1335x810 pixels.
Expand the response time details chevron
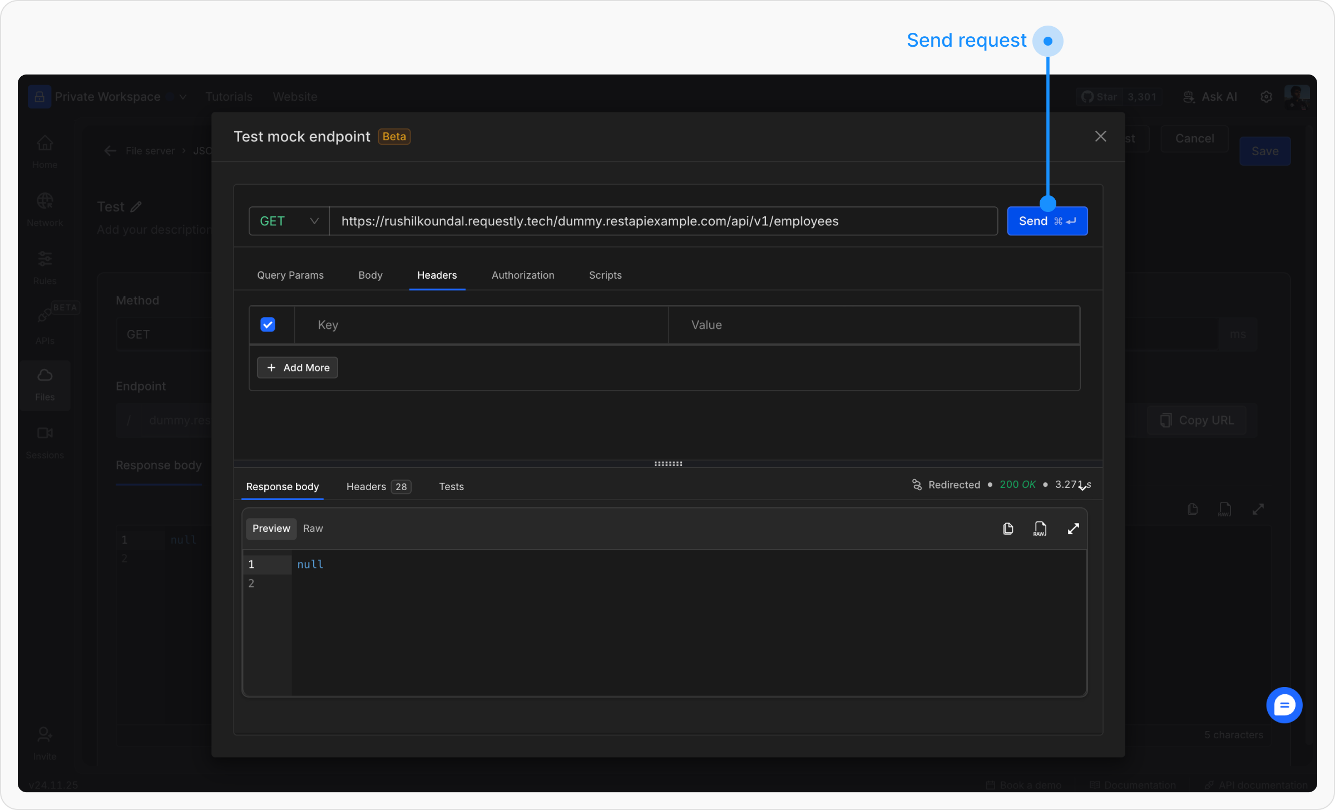1082,487
